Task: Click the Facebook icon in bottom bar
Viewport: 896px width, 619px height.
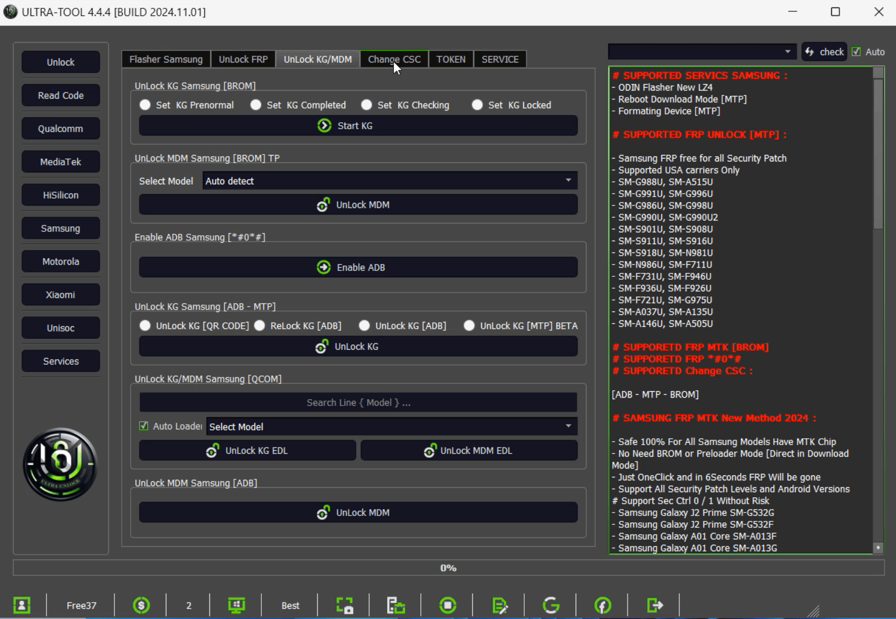Action: click(x=602, y=605)
